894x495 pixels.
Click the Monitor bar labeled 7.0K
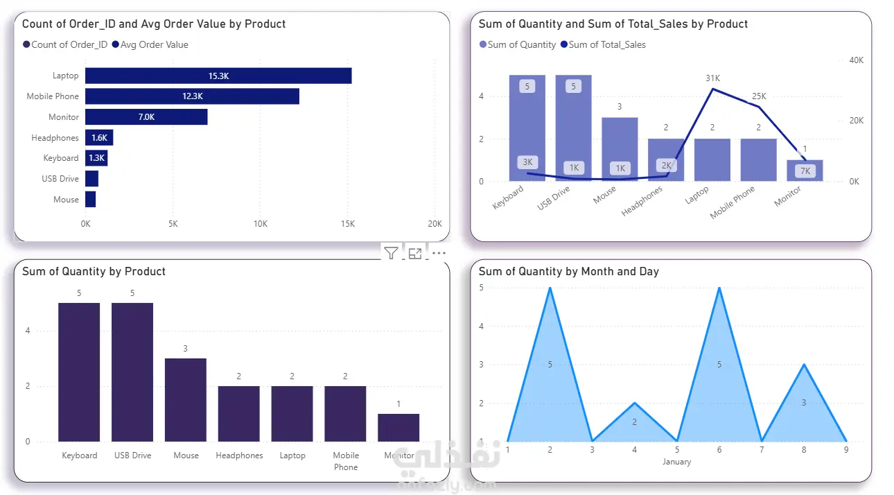pyautogui.click(x=146, y=117)
